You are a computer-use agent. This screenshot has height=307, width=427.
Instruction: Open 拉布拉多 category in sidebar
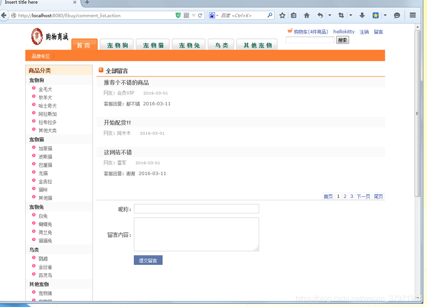[x=47, y=122]
